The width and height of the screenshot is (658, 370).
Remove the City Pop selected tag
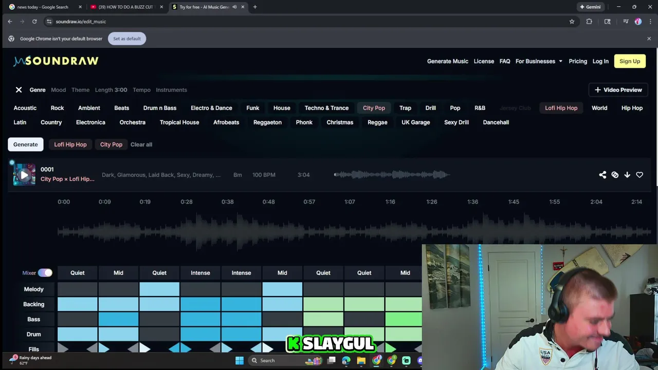click(x=111, y=144)
